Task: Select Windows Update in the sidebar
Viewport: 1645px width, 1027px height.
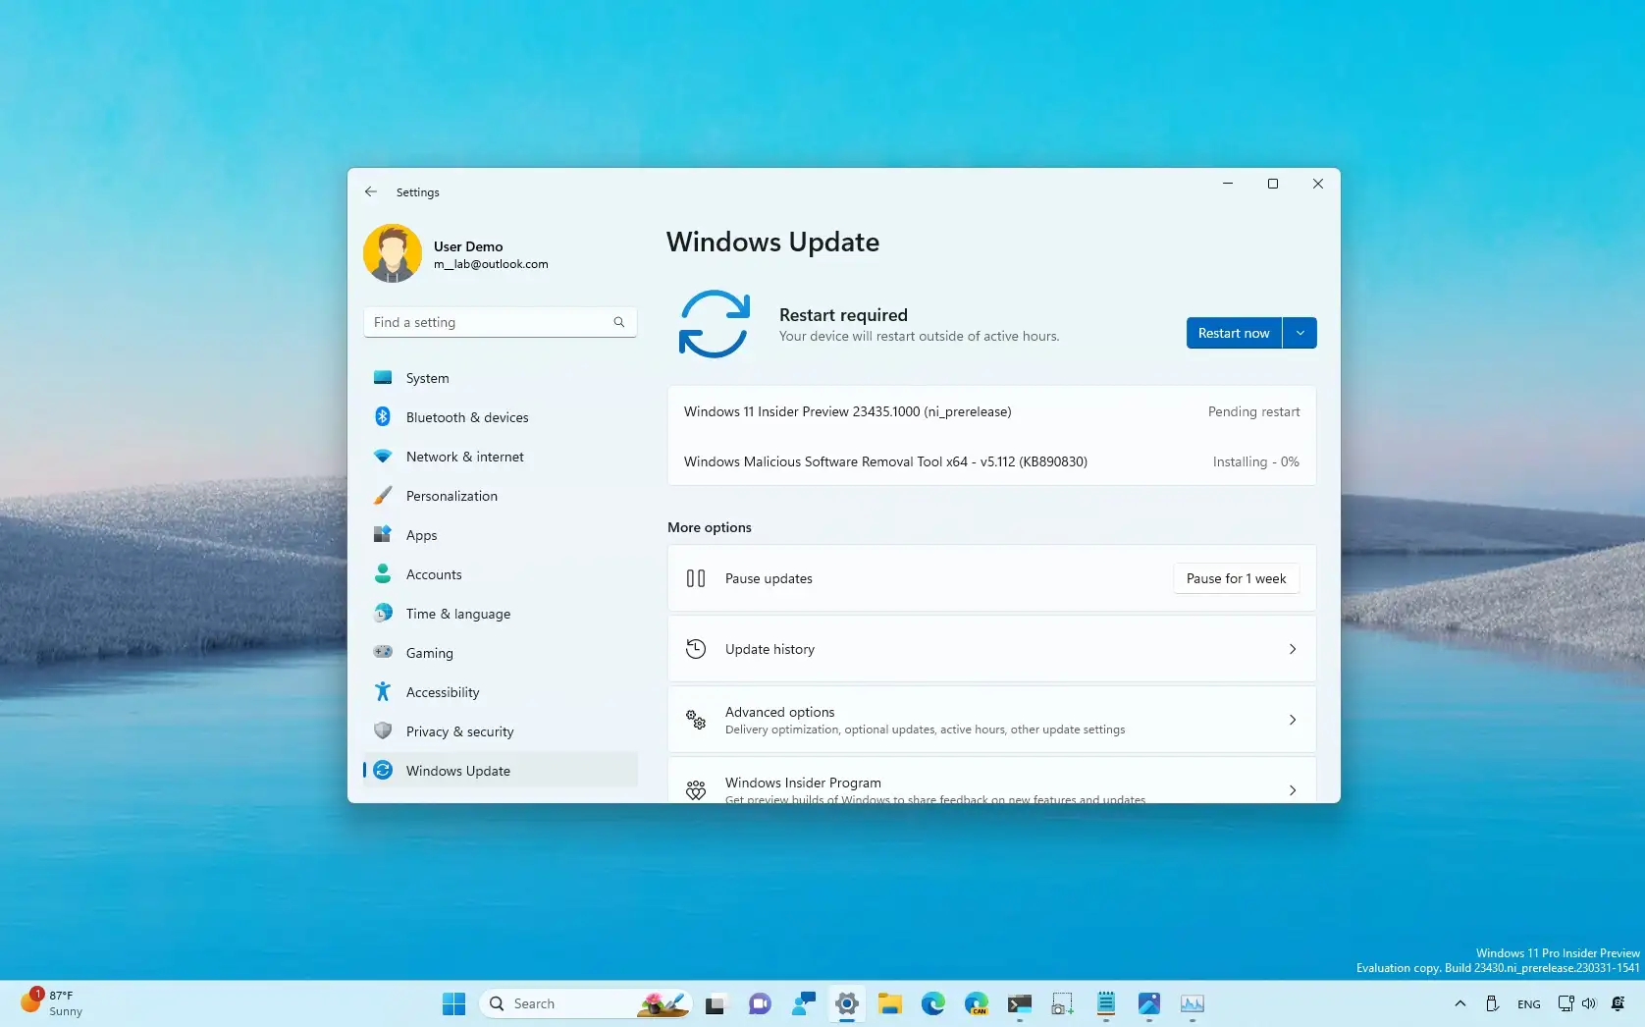Action: (501, 771)
